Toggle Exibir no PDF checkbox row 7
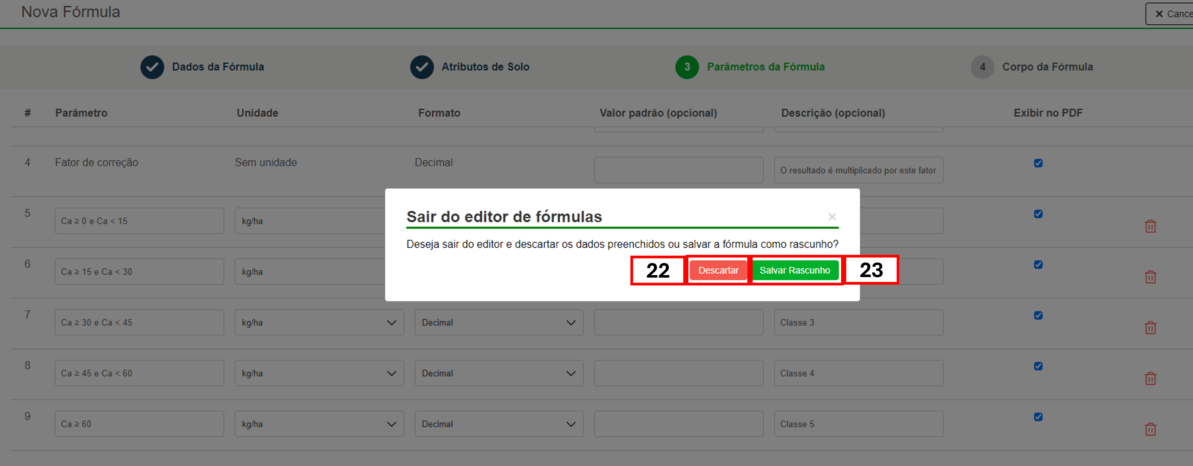 coord(1038,316)
